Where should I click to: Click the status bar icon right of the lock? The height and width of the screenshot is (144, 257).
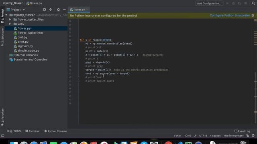pos(253,136)
